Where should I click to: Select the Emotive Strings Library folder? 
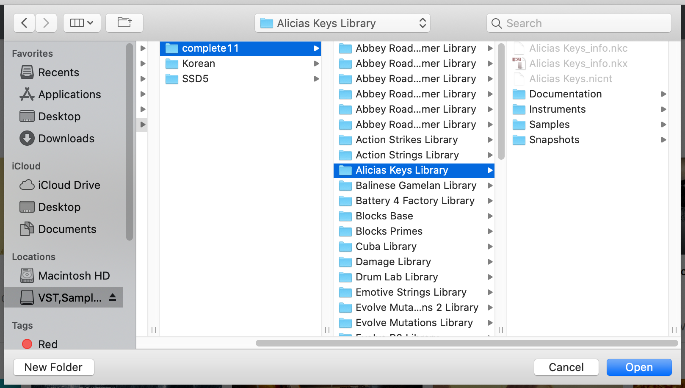(x=414, y=292)
